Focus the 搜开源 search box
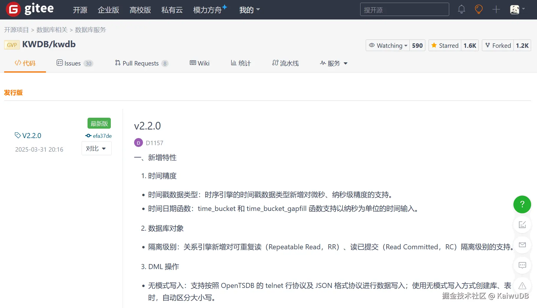 tap(404, 9)
